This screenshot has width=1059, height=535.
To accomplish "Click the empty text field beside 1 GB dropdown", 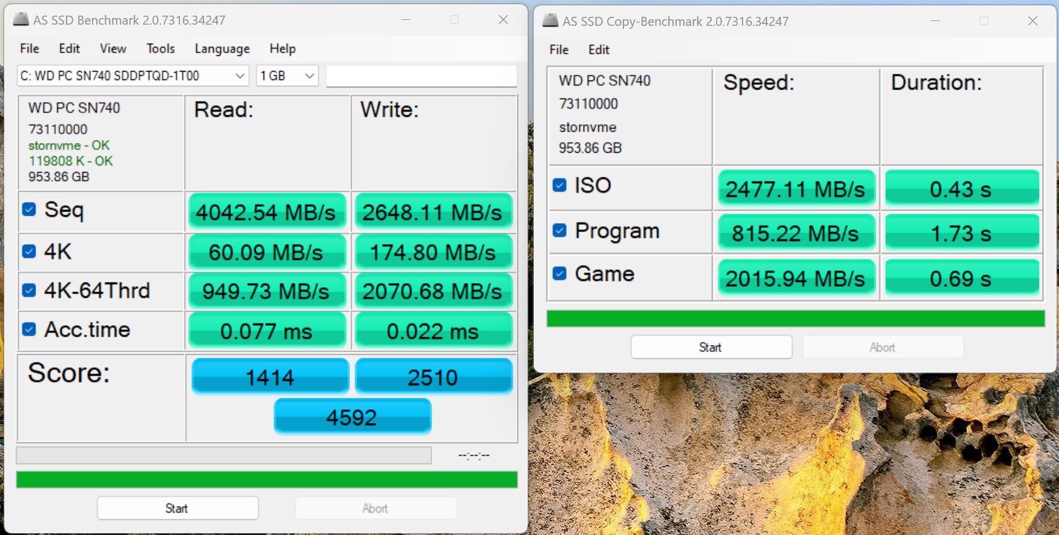I will click(x=421, y=76).
